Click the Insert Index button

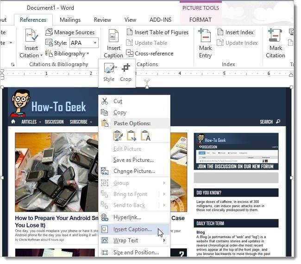coord(239,32)
